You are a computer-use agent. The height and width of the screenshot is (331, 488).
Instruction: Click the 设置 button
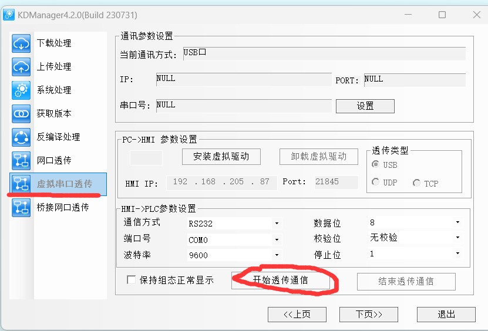[x=365, y=106]
